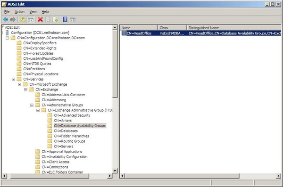Image resolution: width=283 pixels, height=187 pixels.
Task: Open Help via blue question mark icon
Action: click(65, 19)
